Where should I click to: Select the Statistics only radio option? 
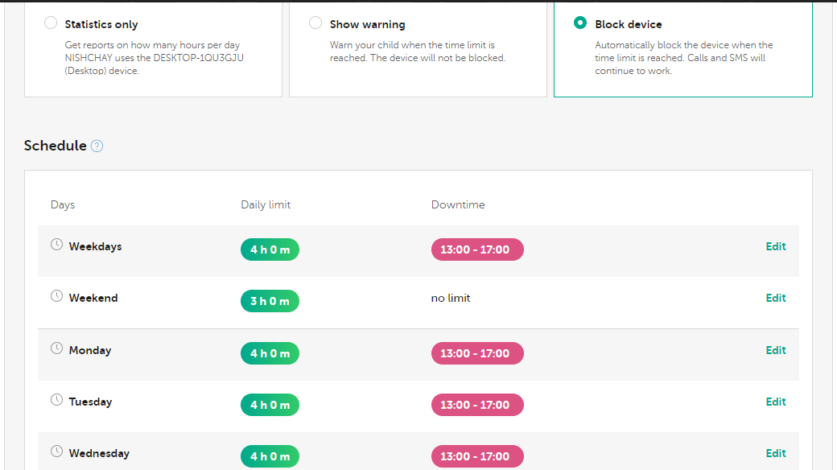tap(51, 23)
